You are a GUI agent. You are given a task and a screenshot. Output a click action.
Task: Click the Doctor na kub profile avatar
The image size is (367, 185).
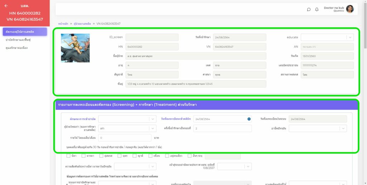coord(350,9)
